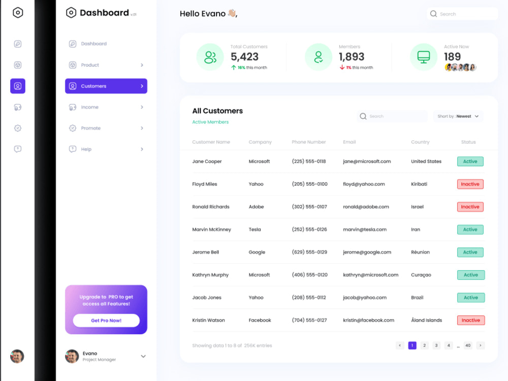Click Ronald Richards' Inactive status badge
Screen dimensions: 508x381
point(470,207)
